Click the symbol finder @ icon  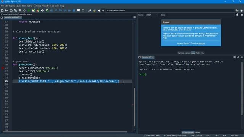click(x=24, y=10)
